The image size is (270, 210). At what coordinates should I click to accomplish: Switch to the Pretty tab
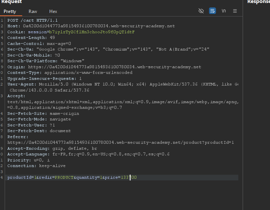[10, 11]
